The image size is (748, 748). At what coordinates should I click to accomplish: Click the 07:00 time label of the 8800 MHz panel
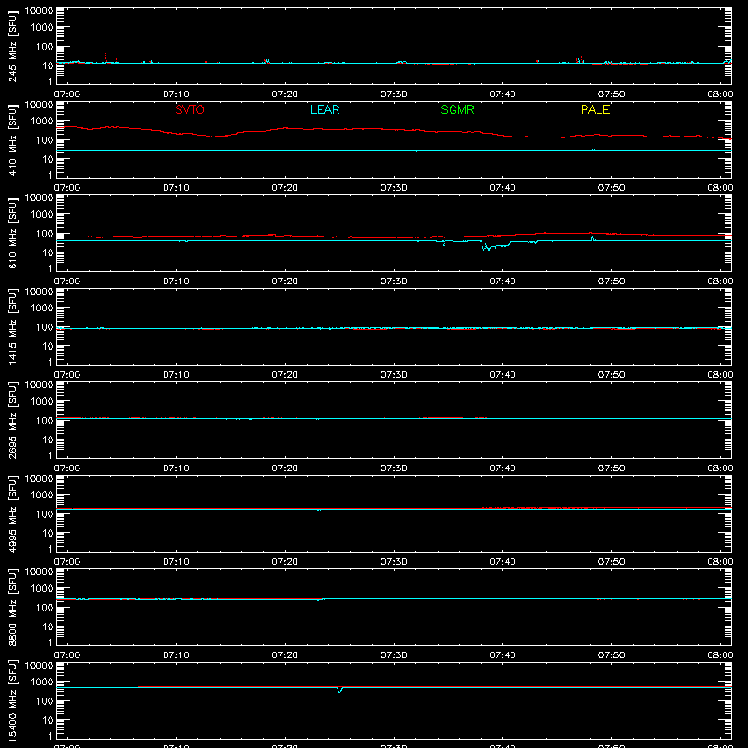click(x=67, y=655)
